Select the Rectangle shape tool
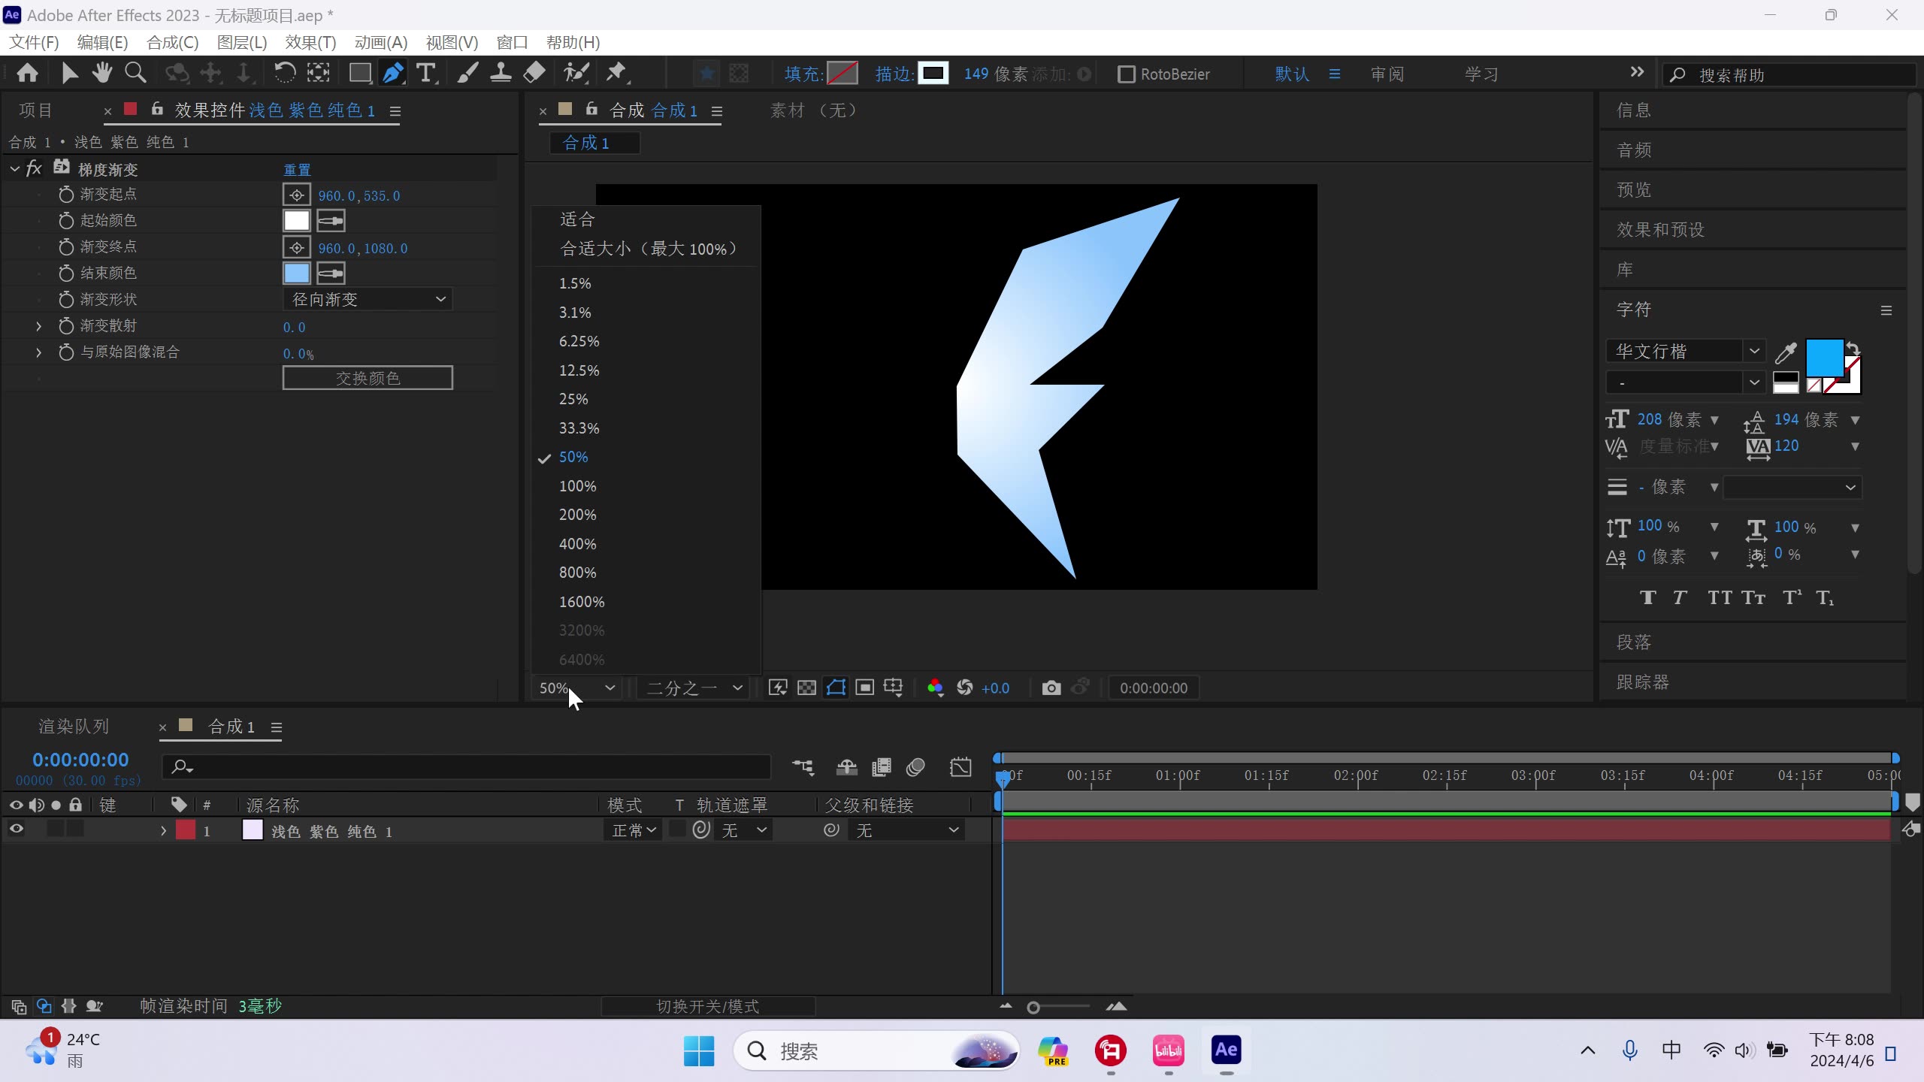 pos(360,73)
